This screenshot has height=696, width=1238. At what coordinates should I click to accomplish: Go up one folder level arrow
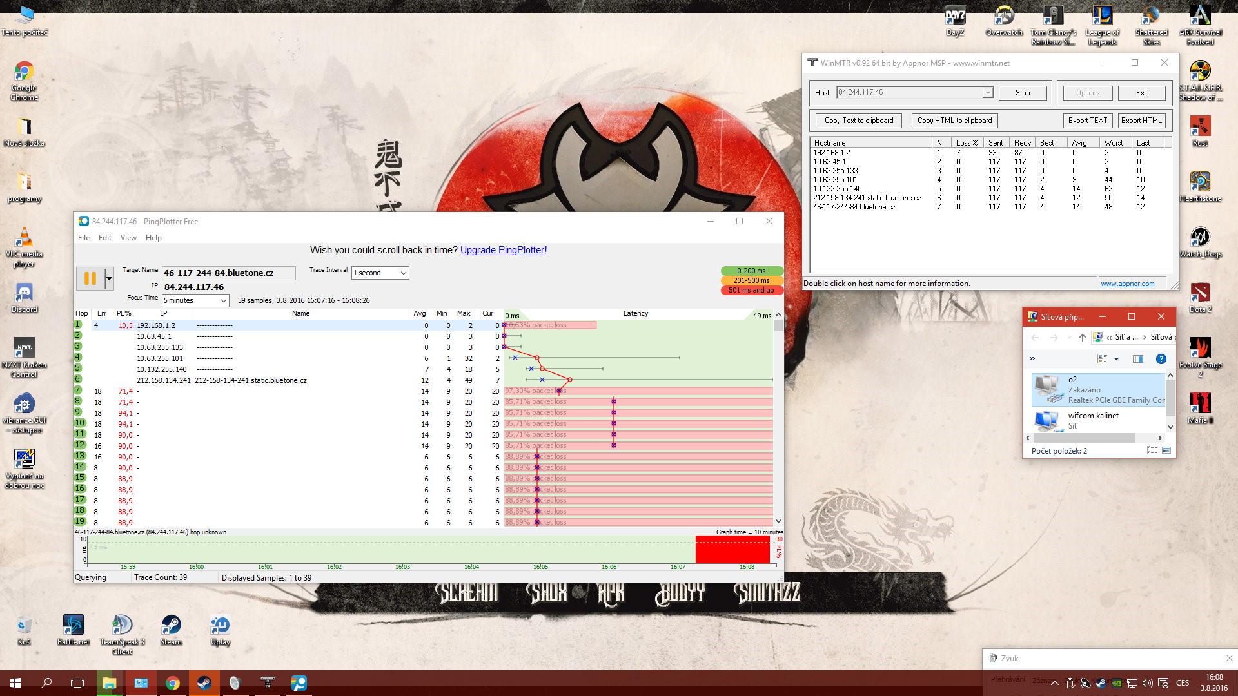pyautogui.click(x=1082, y=337)
